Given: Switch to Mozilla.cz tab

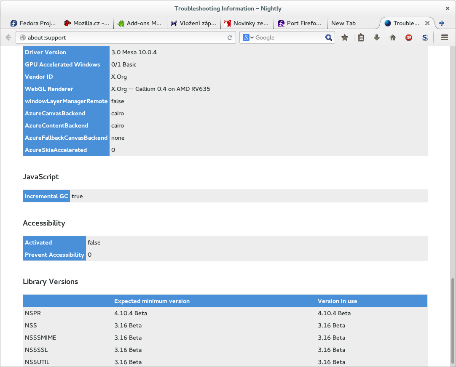Looking at the screenshot, I should tap(87, 23).
